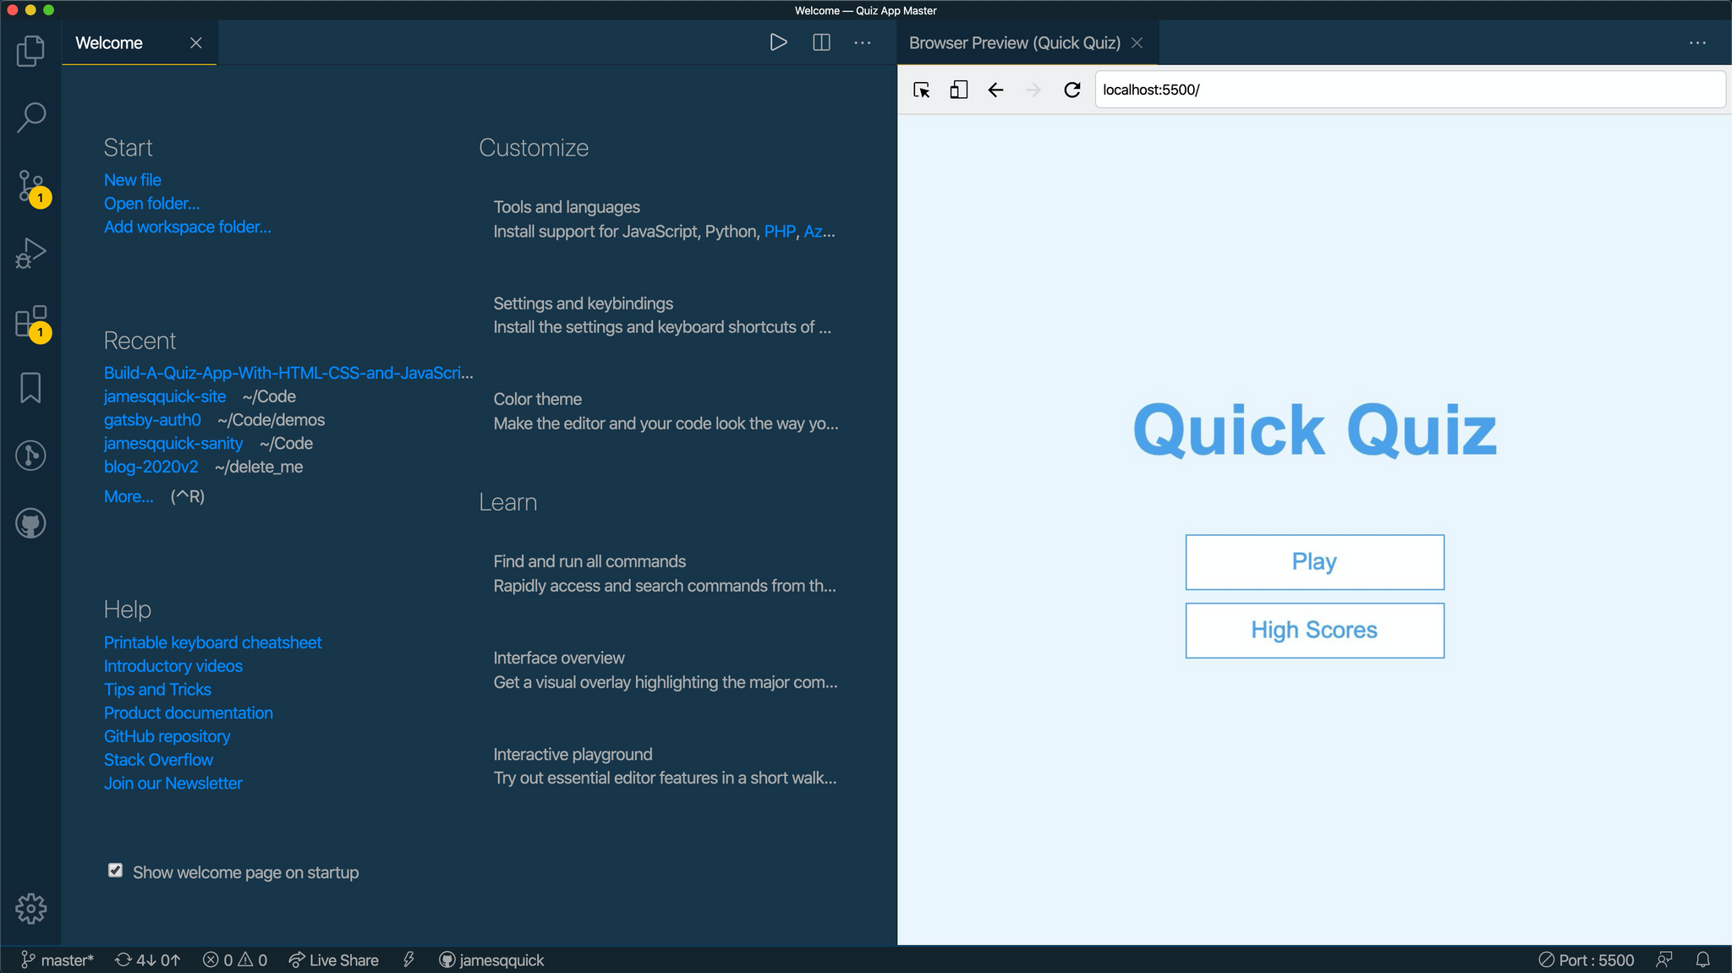Viewport: 1732px width, 973px height.
Task: Click the Open folder... link
Action: click(152, 204)
